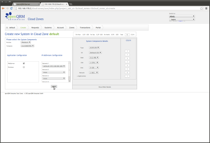Click the browser forward arrow

click(x=7, y=8)
